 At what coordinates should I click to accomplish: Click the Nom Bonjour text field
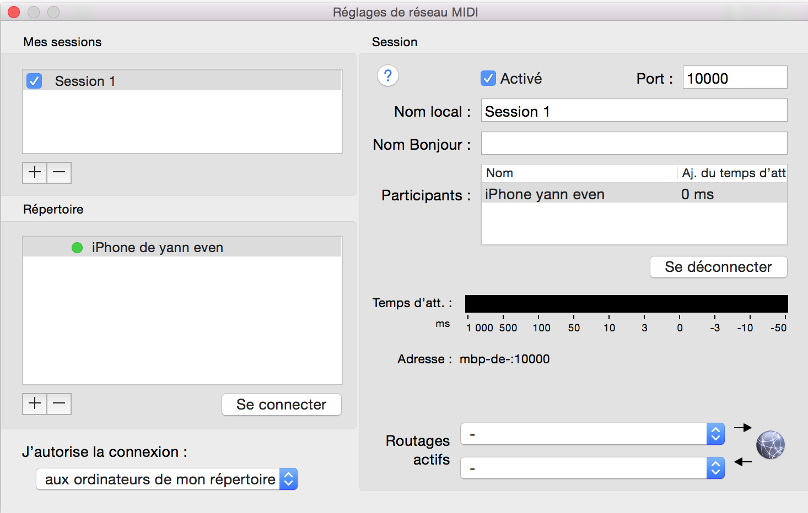click(634, 143)
